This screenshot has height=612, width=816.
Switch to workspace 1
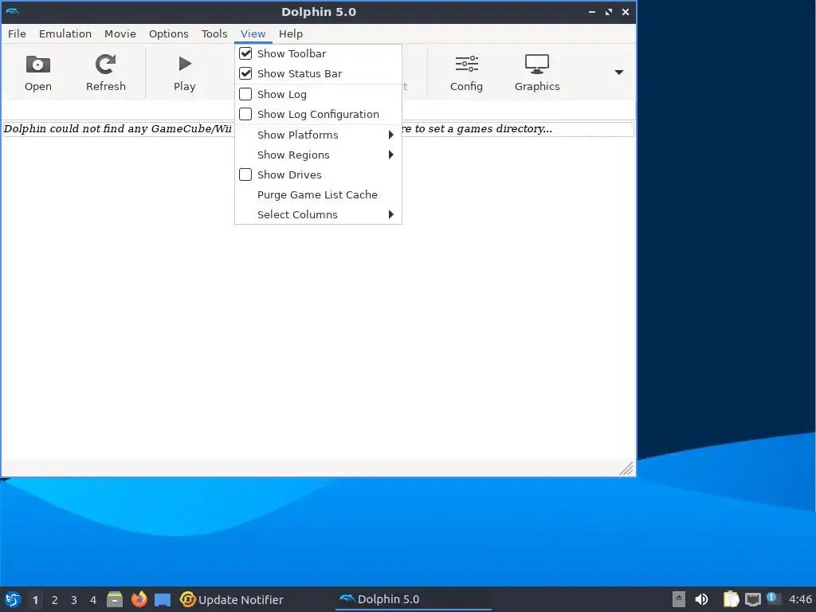click(x=35, y=600)
